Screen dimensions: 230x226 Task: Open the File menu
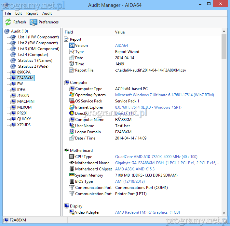pyautogui.click(x=8, y=13)
